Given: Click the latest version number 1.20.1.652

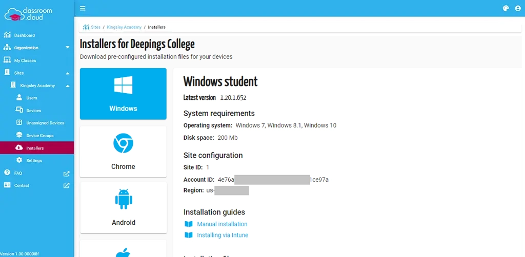Looking at the screenshot, I should (x=233, y=98).
